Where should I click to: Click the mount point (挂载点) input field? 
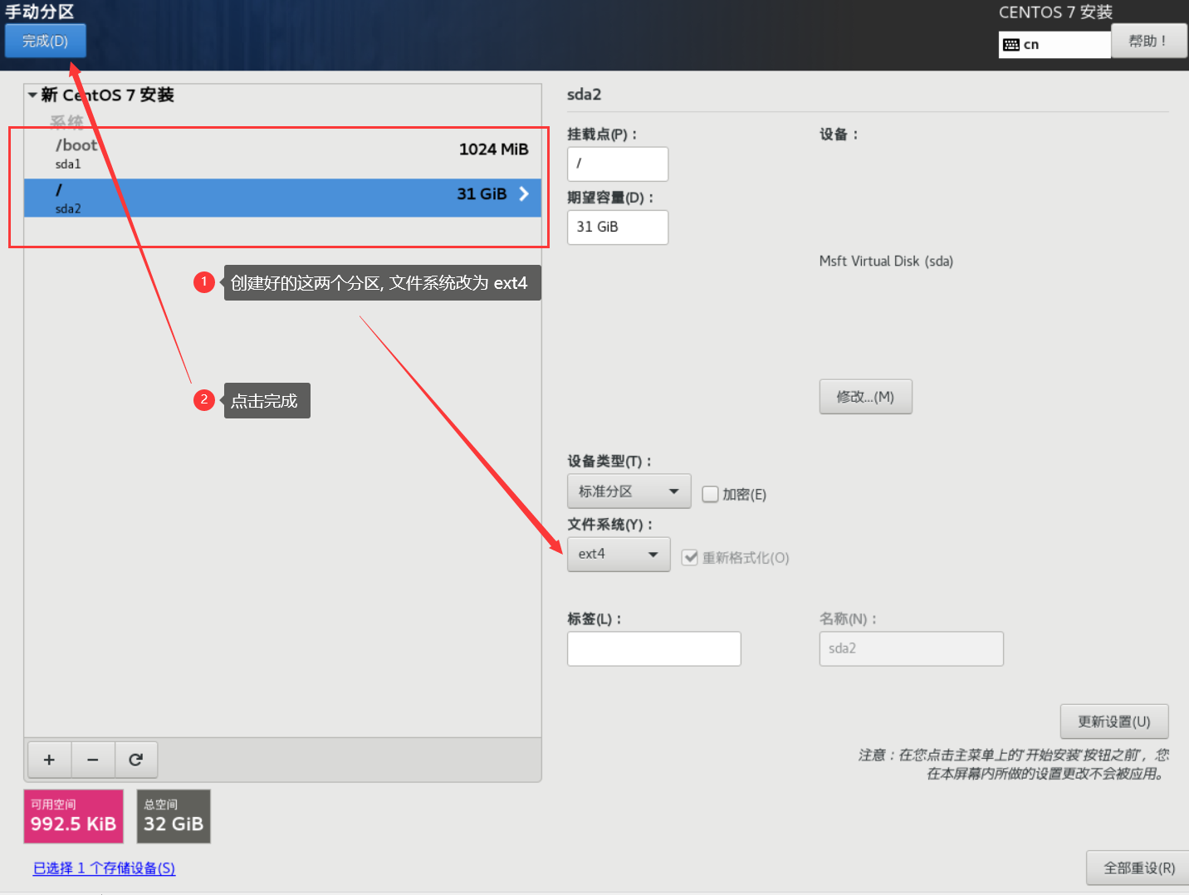pyautogui.click(x=618, y=164)
